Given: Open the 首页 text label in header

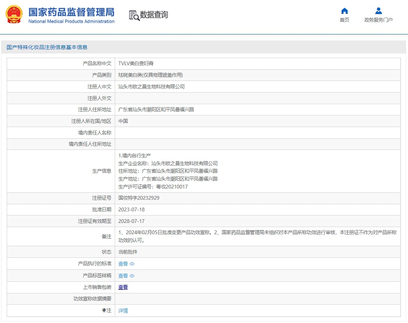Looking at the screenshot, I should (344, 20).
